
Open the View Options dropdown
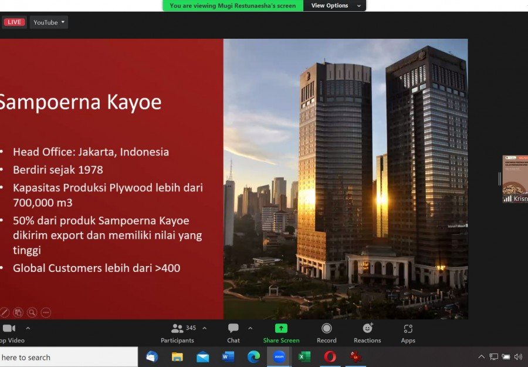(334, 5)
